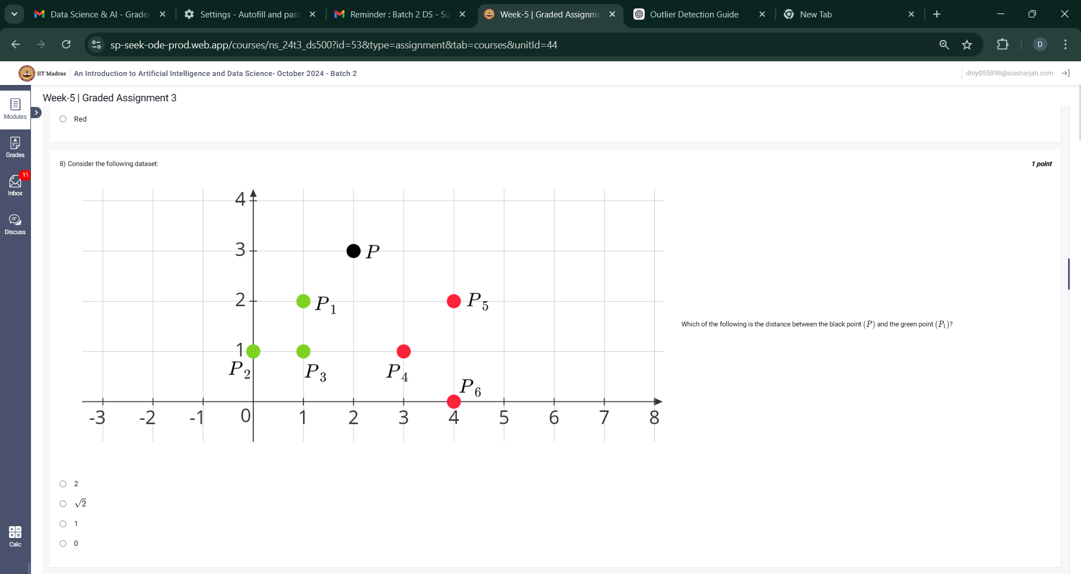Select answer option 0
The width and height of the screenshot is (1081, 574).
[63, 544]
